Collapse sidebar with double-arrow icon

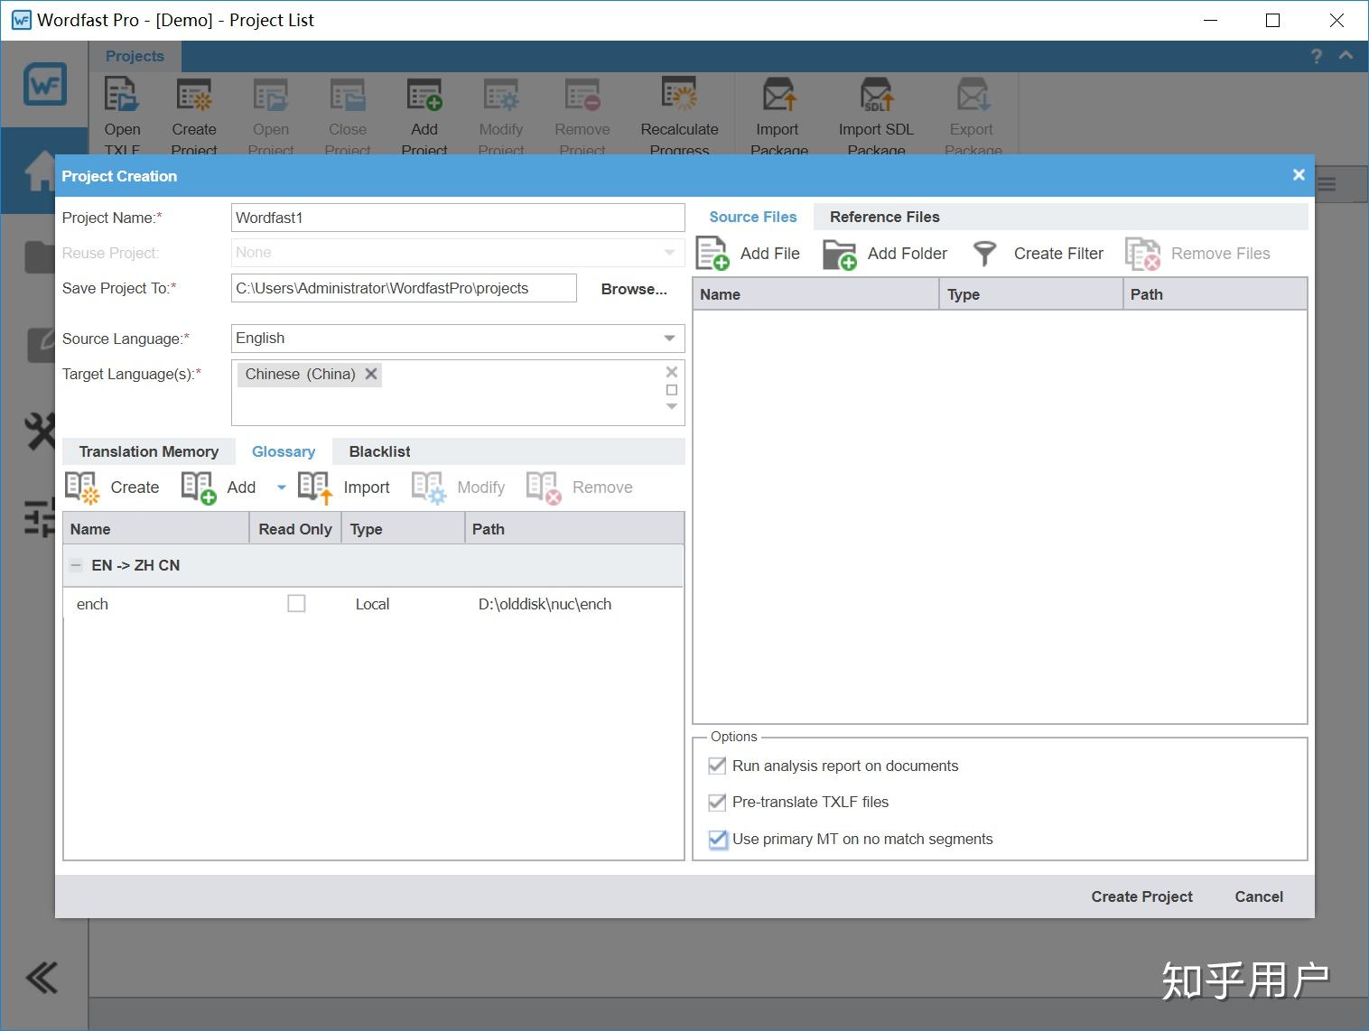click(x=42, y=978)
